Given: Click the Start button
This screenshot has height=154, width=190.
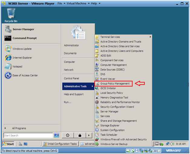Looking at the screenshot, I should [x=8, y=144].
